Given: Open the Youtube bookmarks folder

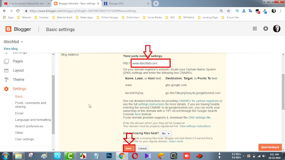Looking at the screenshot, I should 41,17.
